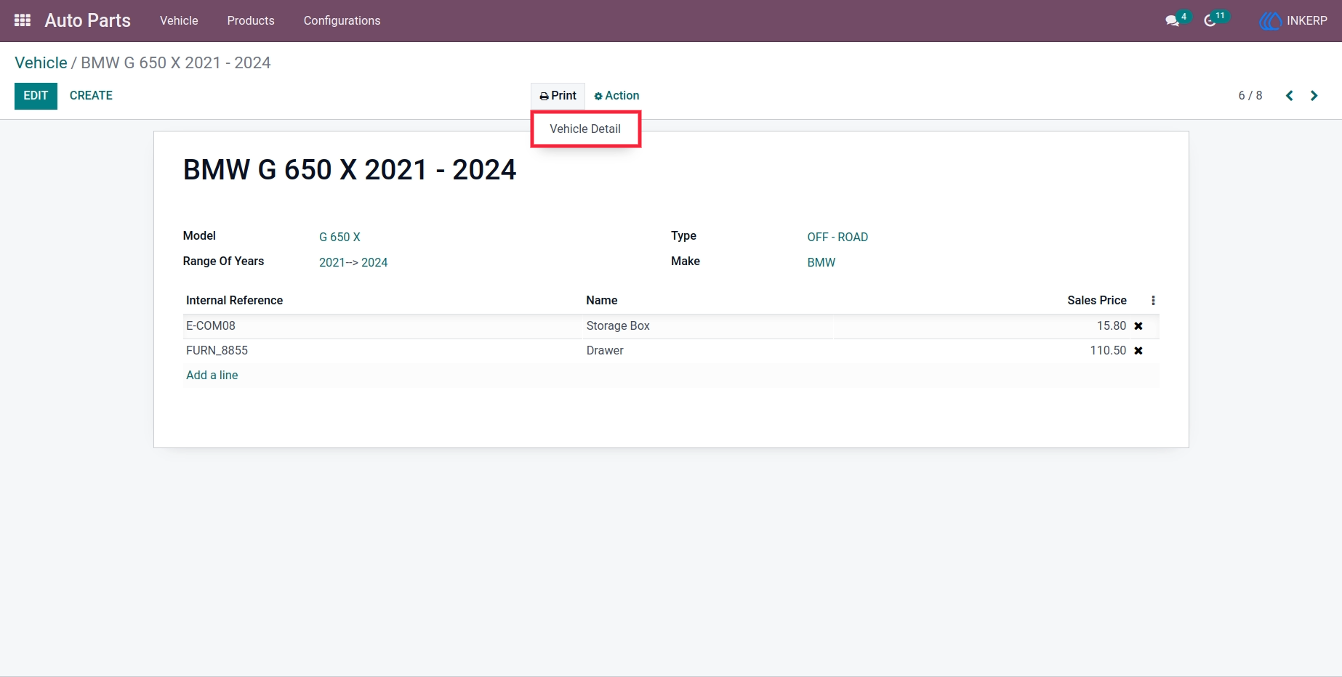Sort by the Sales Price column header
Image resolution: width=1342 pixels, height=677 pixels.
pos(1097,301)
